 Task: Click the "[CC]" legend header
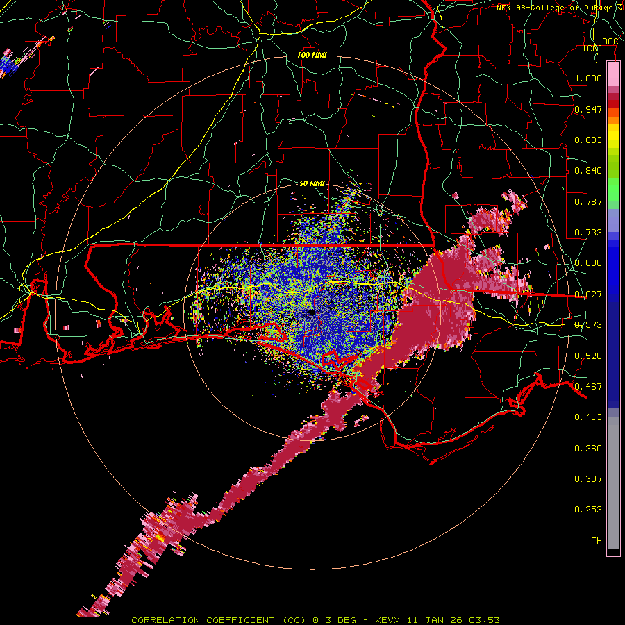pyautogui.click(x=593, y=48)
